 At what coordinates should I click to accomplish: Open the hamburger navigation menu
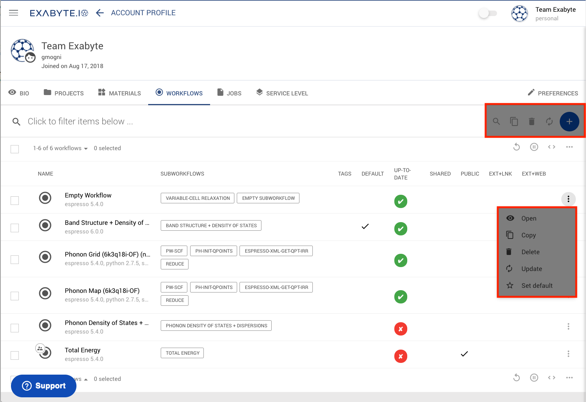click(14, 13)
